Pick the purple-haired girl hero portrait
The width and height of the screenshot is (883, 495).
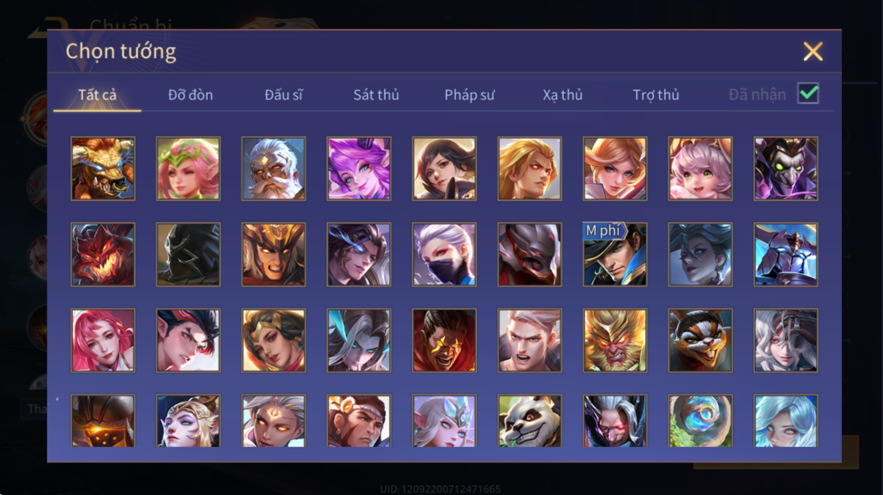coord(359,169)
